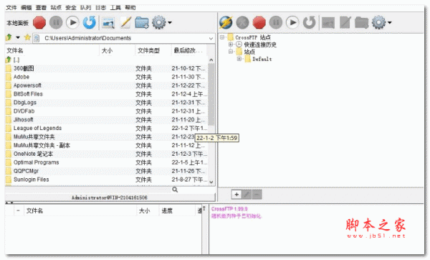Click the red stop icon in local panel toolbar
Image resolution: width=430 pixels, height=260 pixels.
click(x=39, y=22)
